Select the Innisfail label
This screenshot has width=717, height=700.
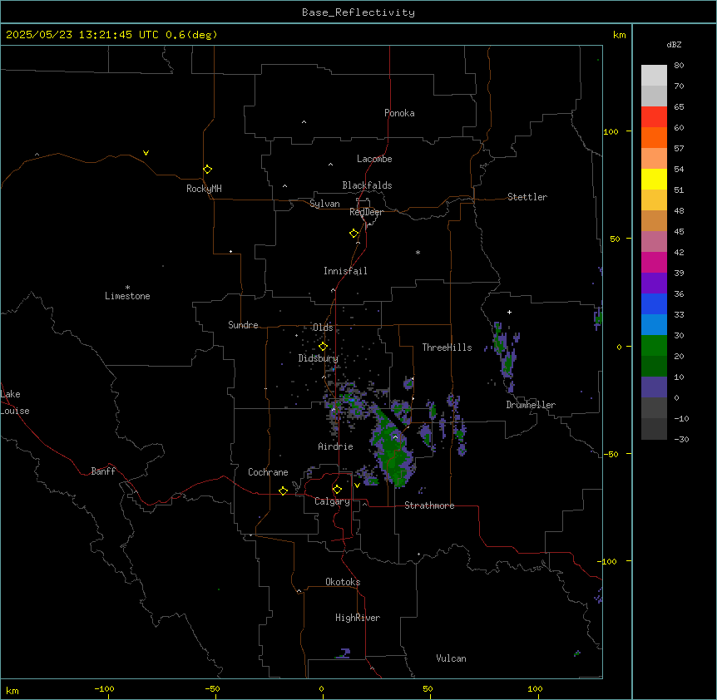[345, 271]
